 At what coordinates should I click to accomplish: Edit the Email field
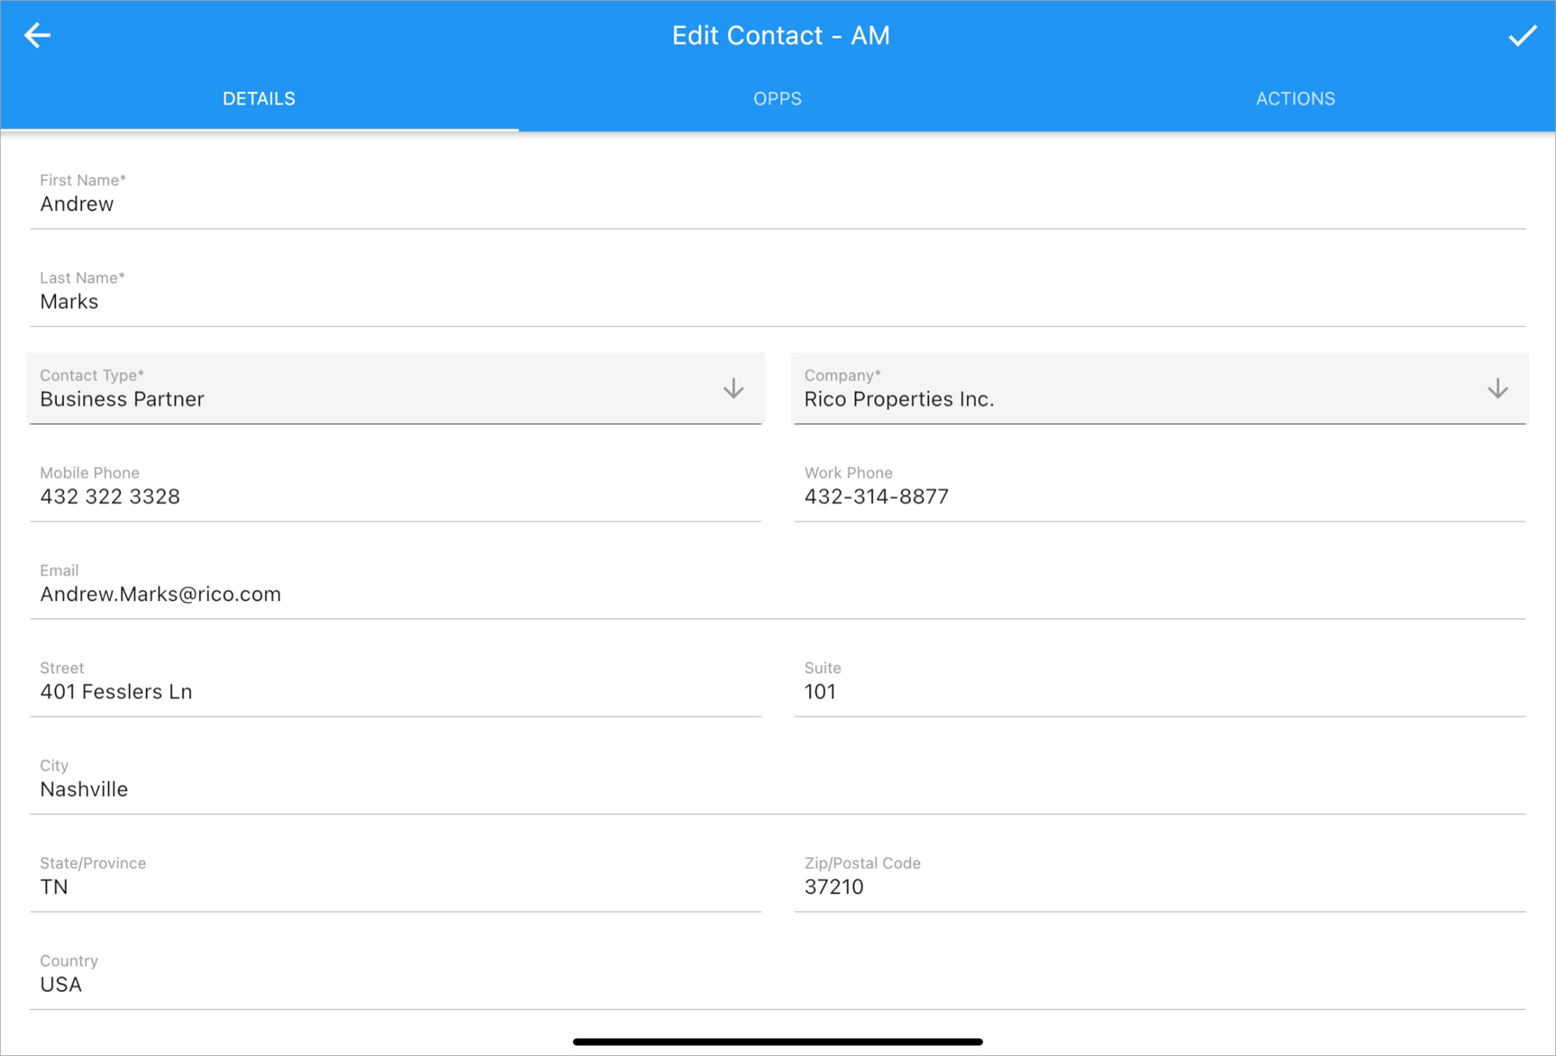pos(778,584)
